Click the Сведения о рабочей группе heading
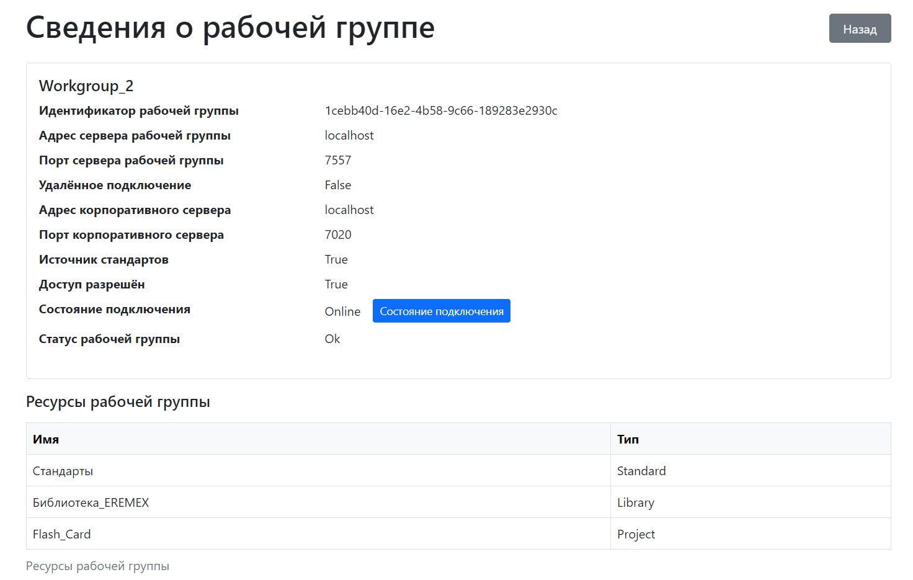The height and width of the screenshot is (580, 913). tap(230, 28)
